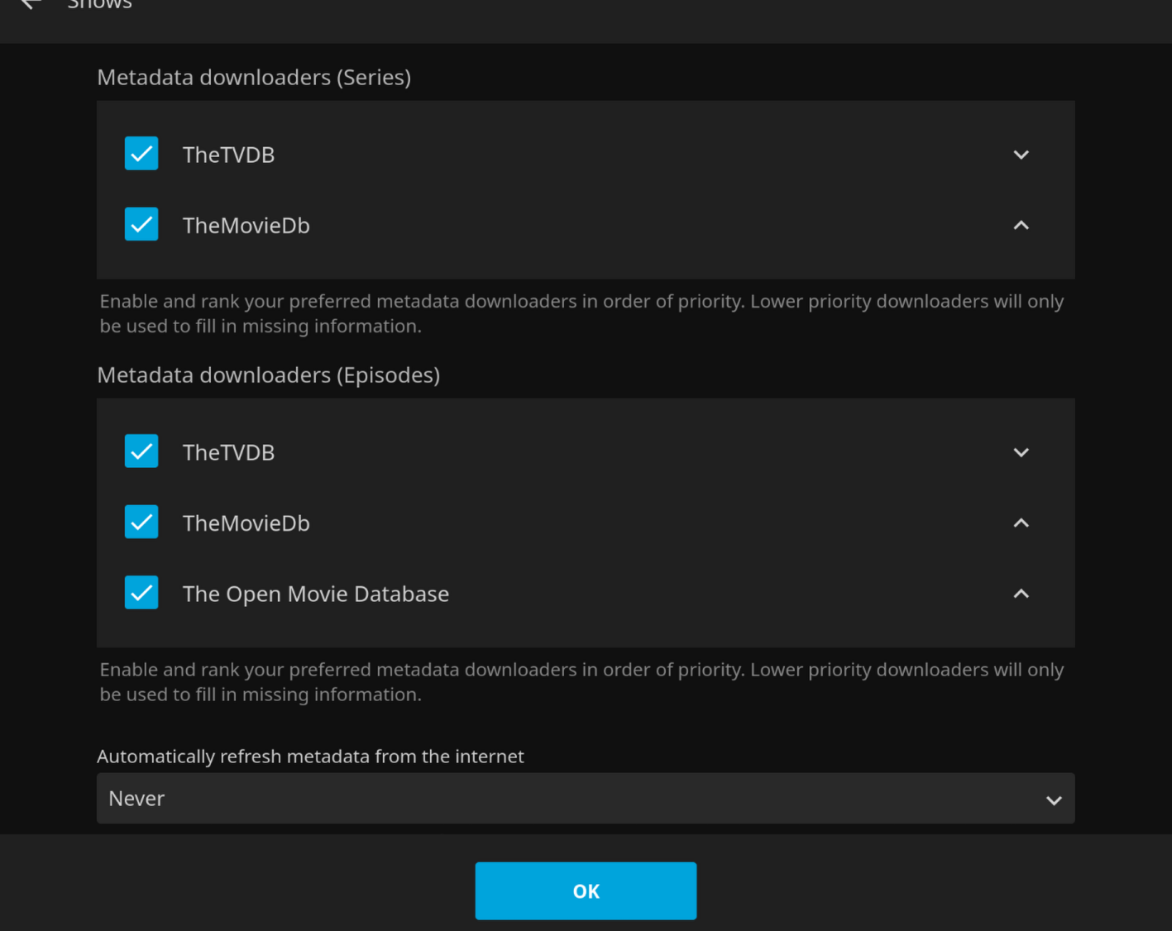Screen dimensions: 1172x931
Task: Uncheck TheMovieDb for Series metadata
Action: pos(141,224)
